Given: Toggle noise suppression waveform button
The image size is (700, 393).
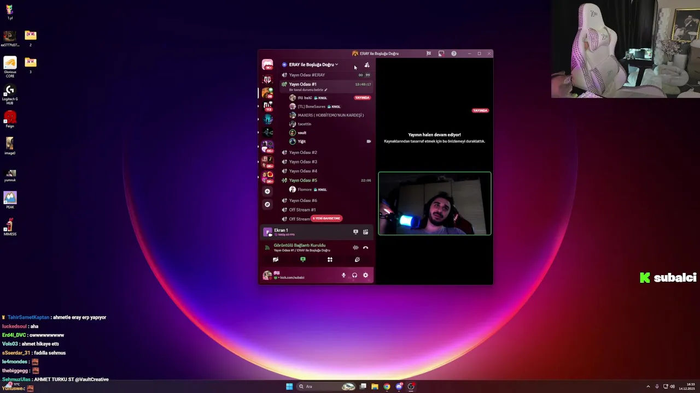Looking at the screenshot, I should pyautogui.click(x=355, y=248).
